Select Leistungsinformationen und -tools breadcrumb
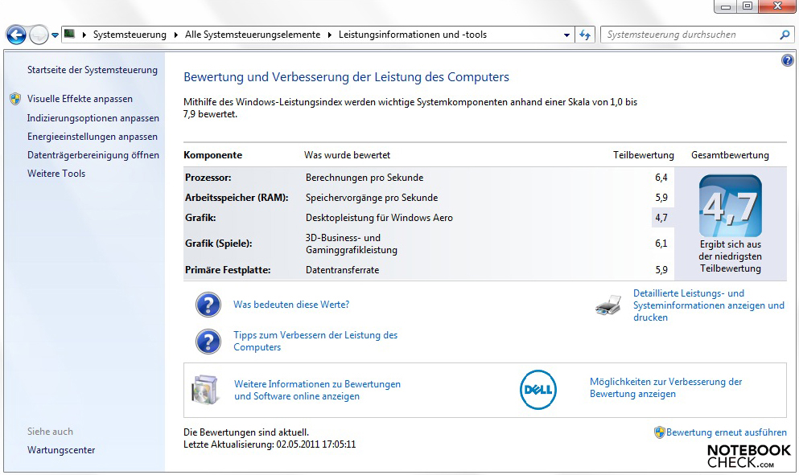 (412, 35)
